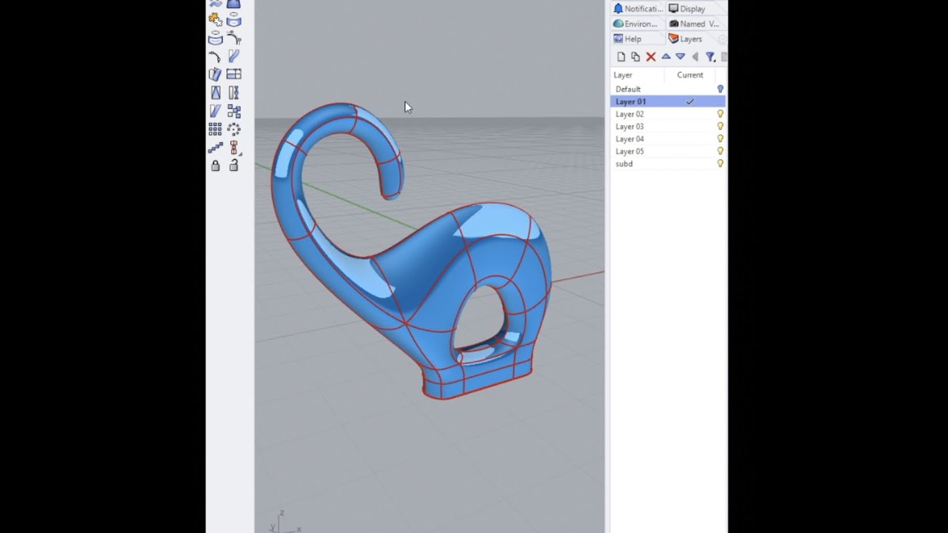The height and width of the screenshot is (533, 948).
Task: Toggle visibility bulb for Layer 03
Action: pyautogui.click(x=720, y=127)
